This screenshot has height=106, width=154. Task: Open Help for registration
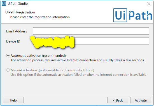point(13,100)
